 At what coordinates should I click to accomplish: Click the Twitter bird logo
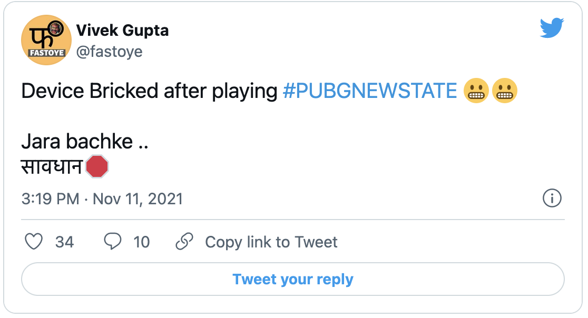coord(552,28)
